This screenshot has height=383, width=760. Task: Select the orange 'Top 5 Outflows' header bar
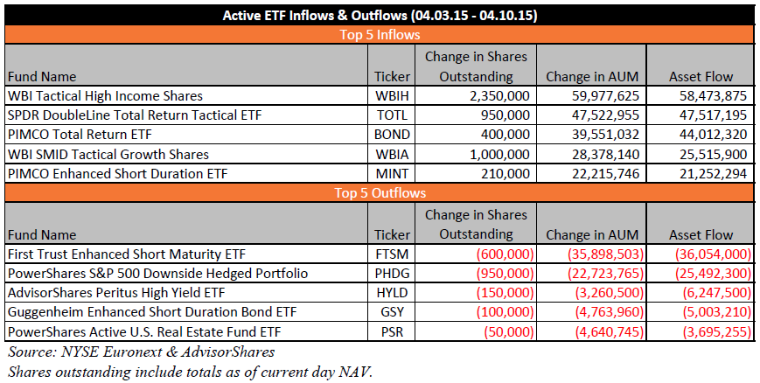tap(380, 192)
